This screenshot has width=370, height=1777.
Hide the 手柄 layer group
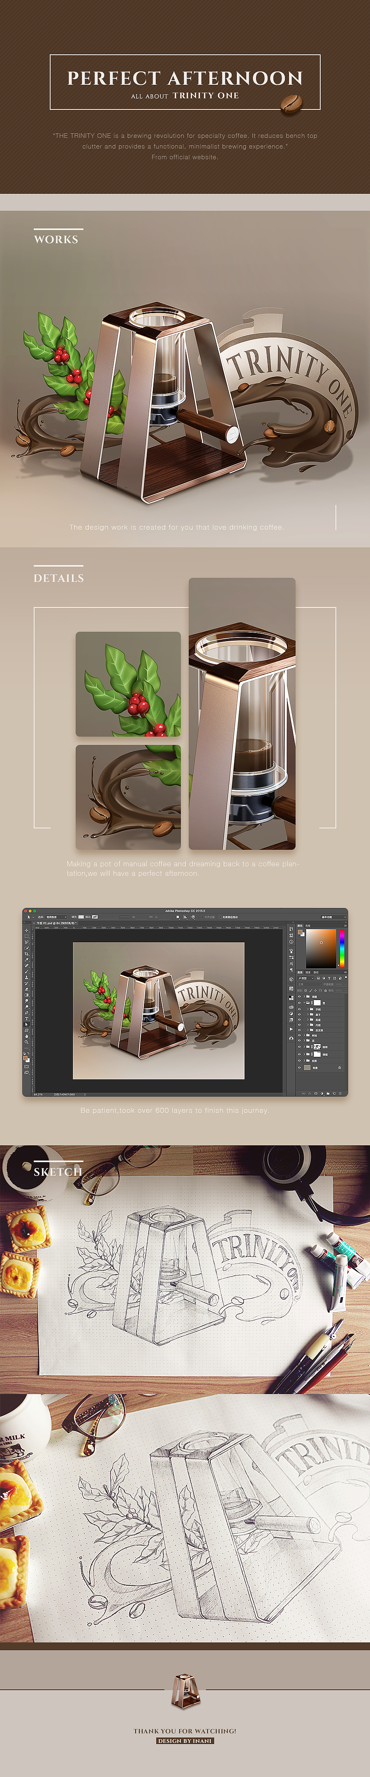coord(300,1009)
